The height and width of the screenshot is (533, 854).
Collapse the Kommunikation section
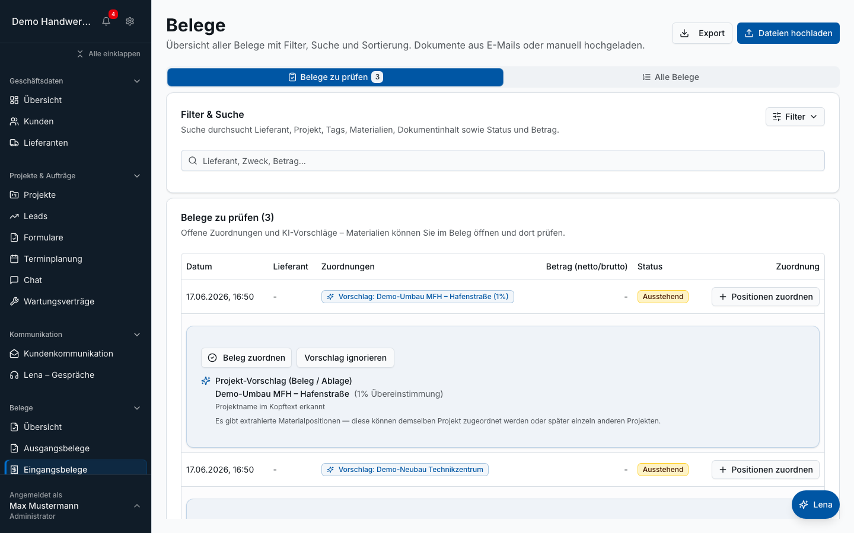click(137, 335)
